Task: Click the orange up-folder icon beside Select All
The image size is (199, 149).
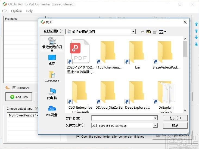Action: [7, 88]
